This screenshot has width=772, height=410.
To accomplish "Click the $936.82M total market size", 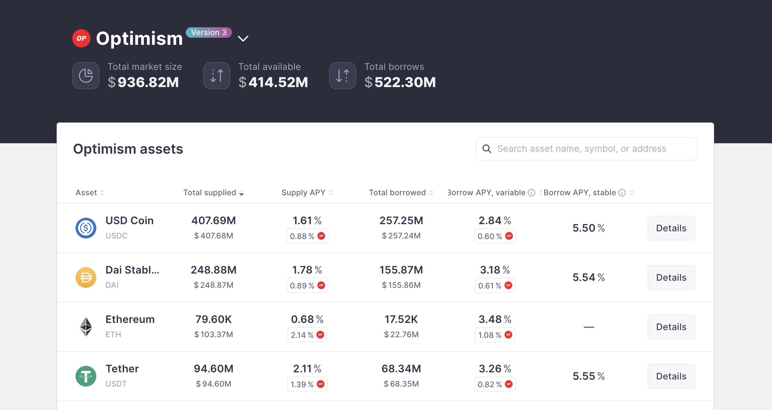I will (x=143, y=82).
